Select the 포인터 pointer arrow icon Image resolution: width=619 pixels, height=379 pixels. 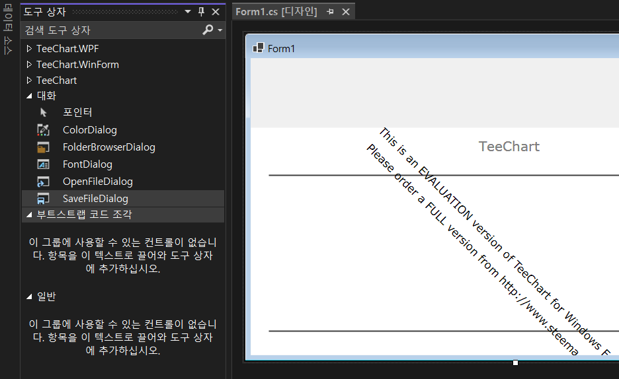click(44, 112)
